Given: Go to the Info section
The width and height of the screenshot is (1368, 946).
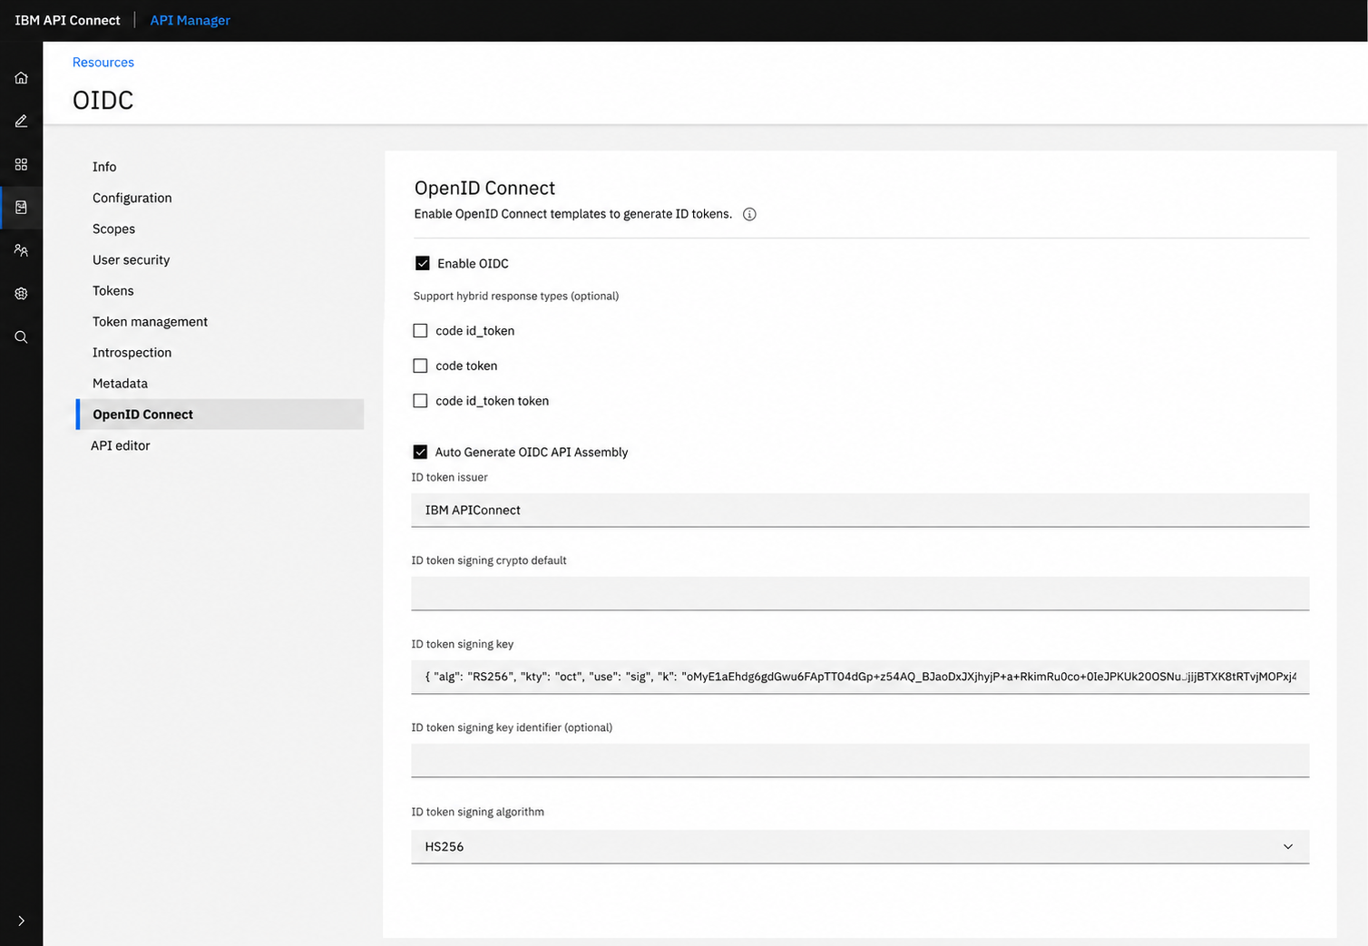Looking at the screenshot, I should pyautogui.click(x=104, y=167).
